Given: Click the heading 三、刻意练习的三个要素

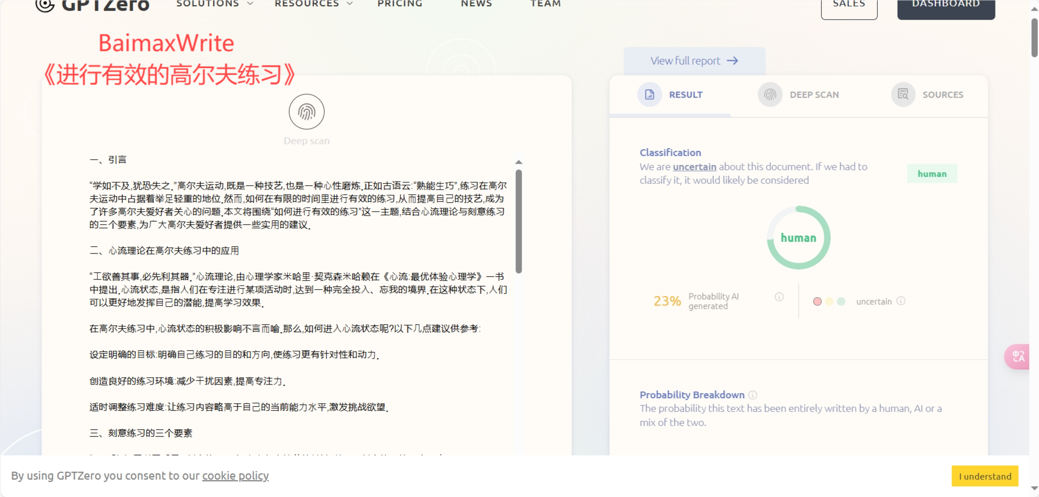Looking at the screenshot, I should pos(141,433).
